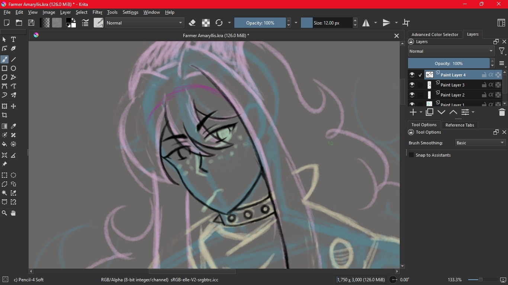Screen dimensions: 508x285
Task: Select the Ellipse tool
Action: (13, 68)
